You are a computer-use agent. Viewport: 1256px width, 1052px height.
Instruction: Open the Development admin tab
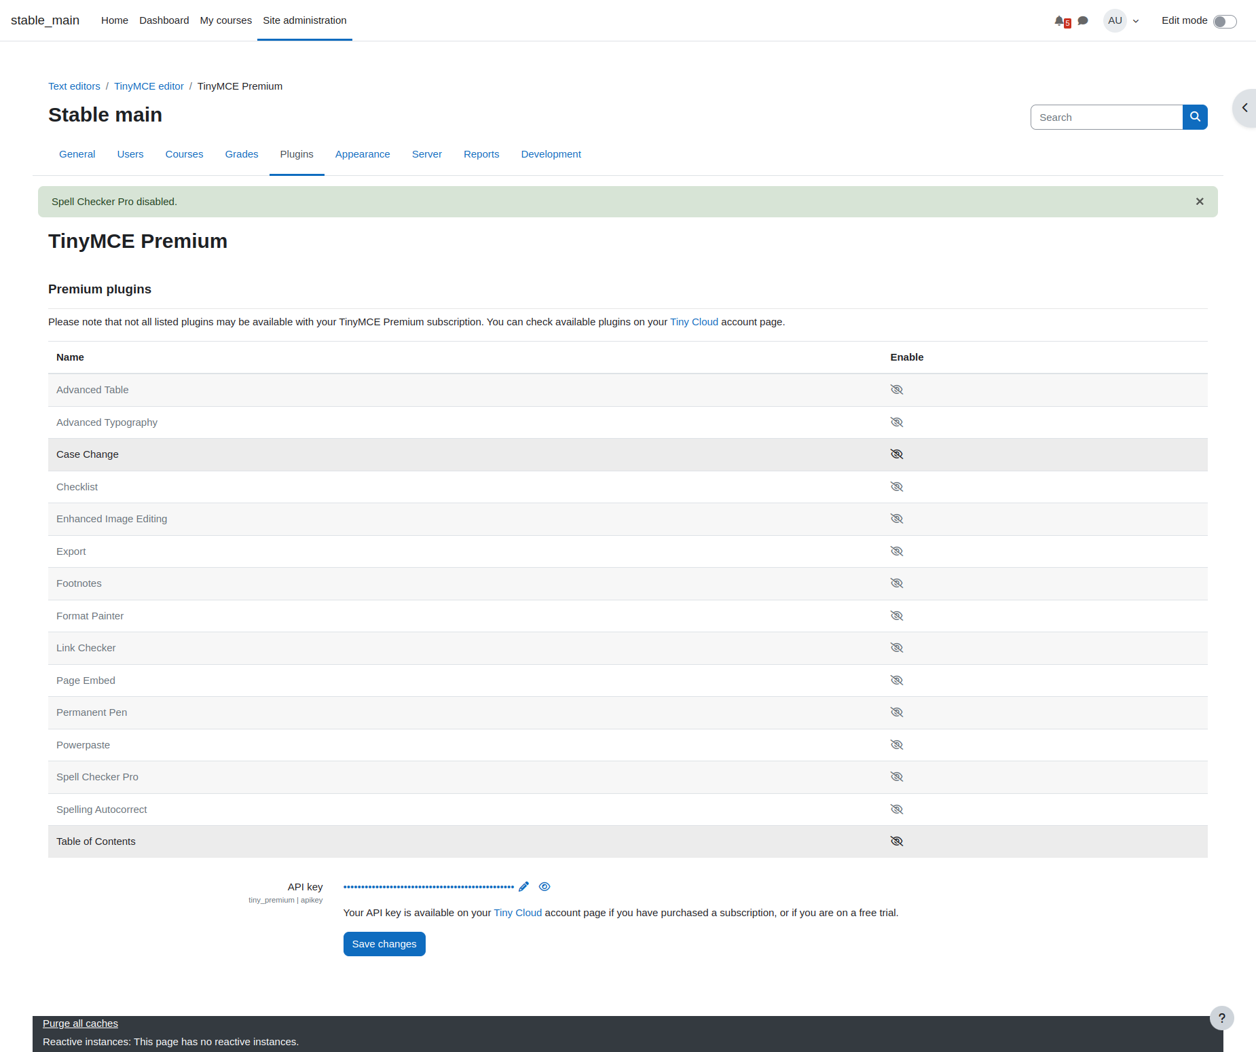(551, 154)
